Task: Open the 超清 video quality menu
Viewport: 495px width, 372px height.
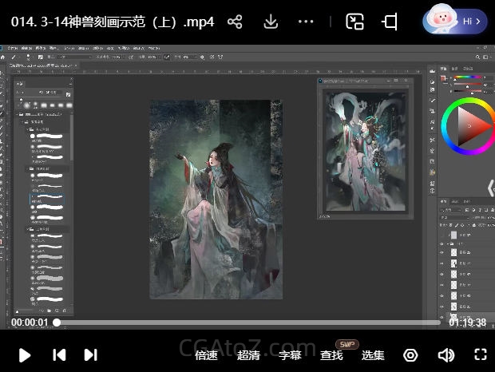Action: [x=248, y=355]
